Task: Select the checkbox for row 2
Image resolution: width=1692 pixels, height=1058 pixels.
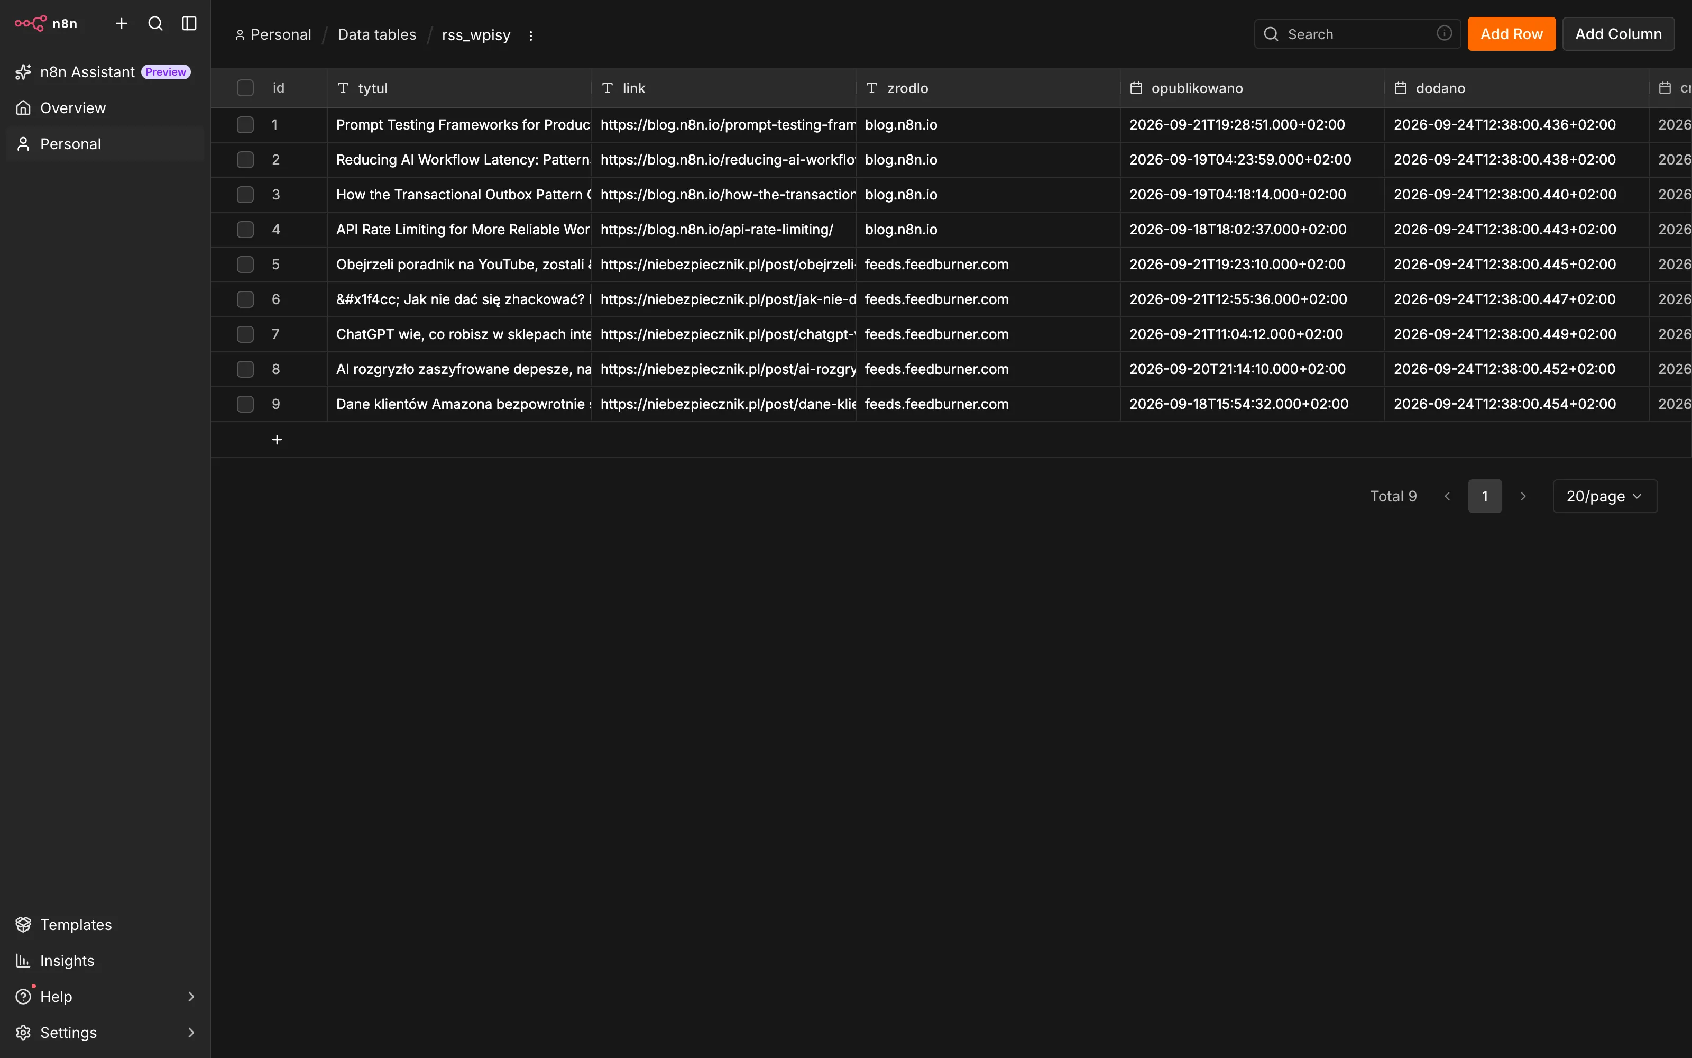Action: point(245,160)
